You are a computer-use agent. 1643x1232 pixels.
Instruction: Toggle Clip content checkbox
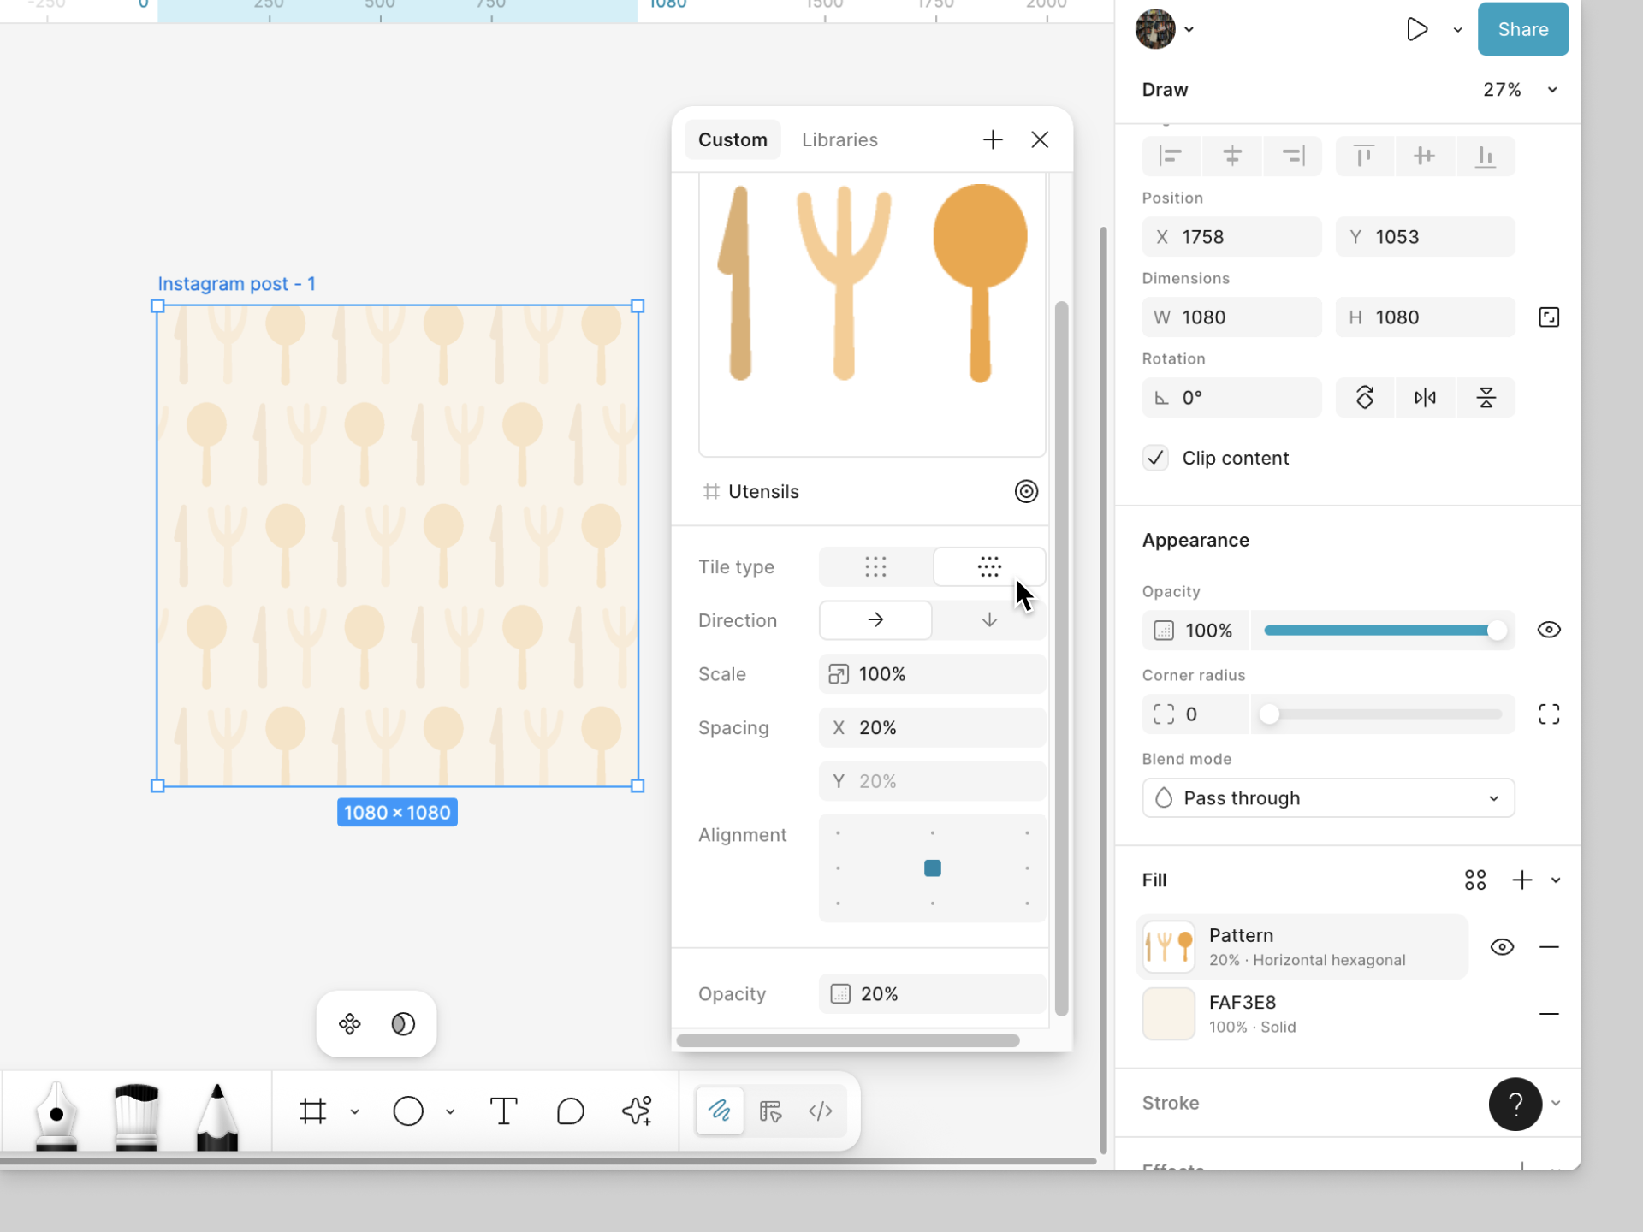pos(1156,459)
